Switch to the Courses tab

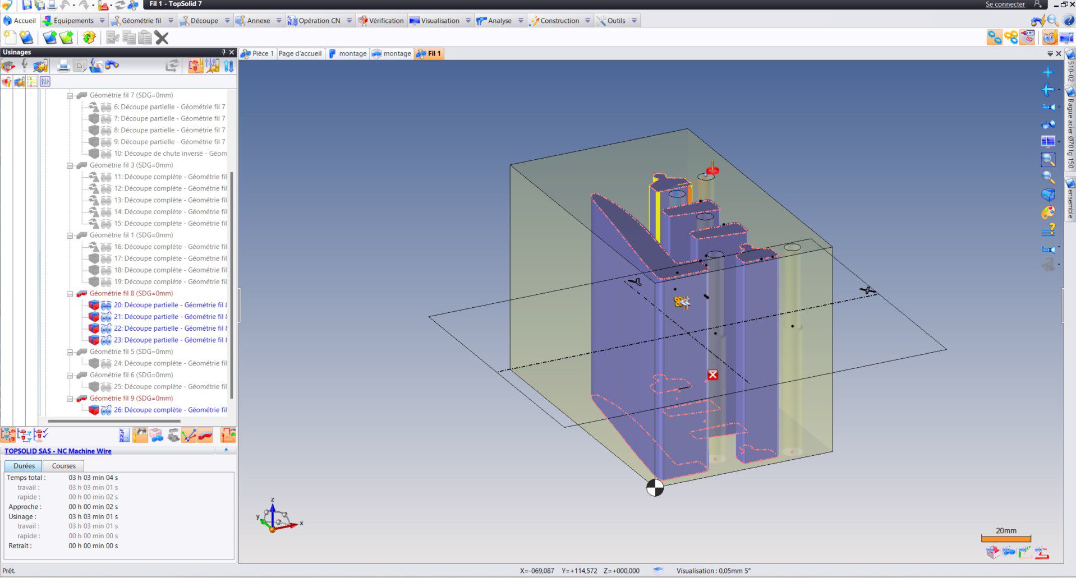[63, 466]
